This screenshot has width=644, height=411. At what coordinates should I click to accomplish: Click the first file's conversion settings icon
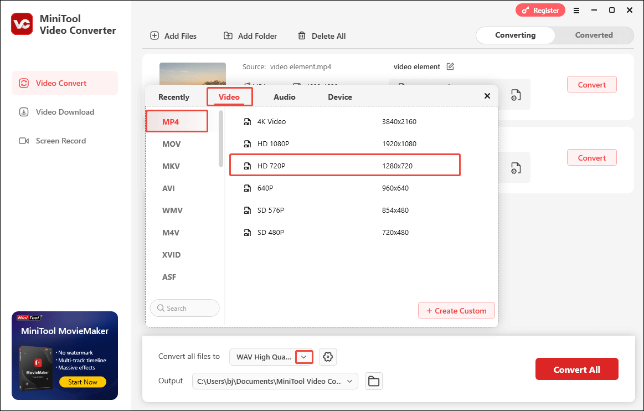click(516, 95)
